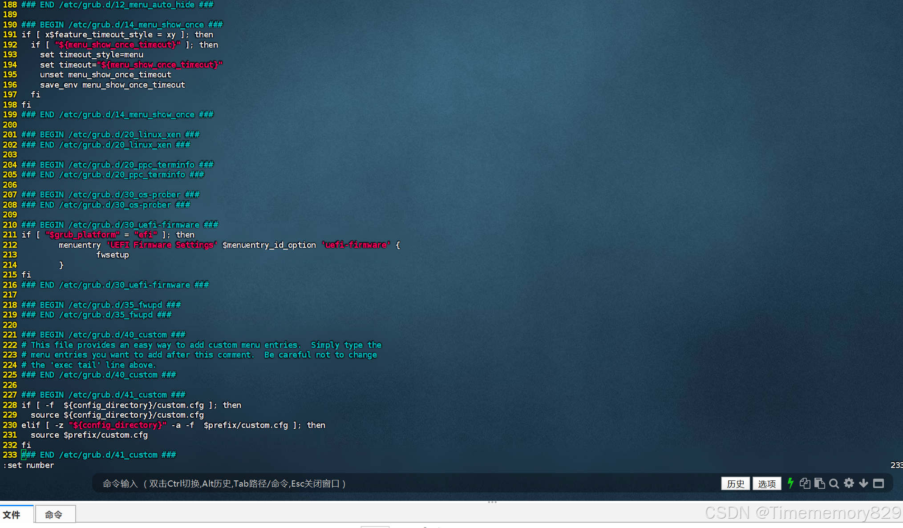Click 'END /etc/grub.d/41_custom' on line 233
Screen dimensions: 903x528
99,455
